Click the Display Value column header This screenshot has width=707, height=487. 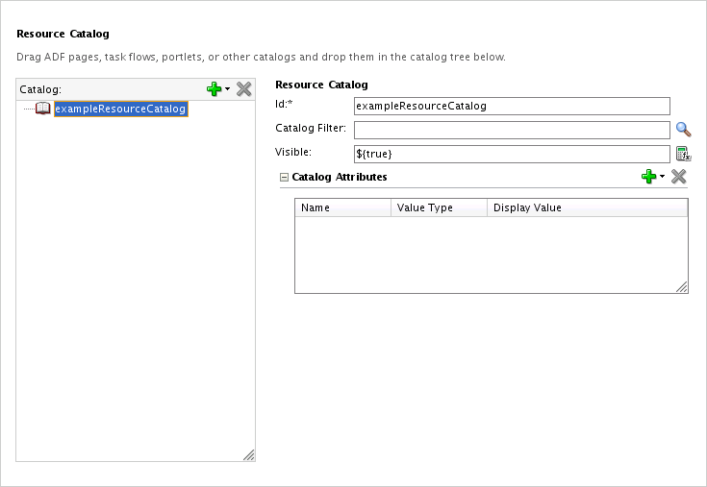tap(588, 207)
